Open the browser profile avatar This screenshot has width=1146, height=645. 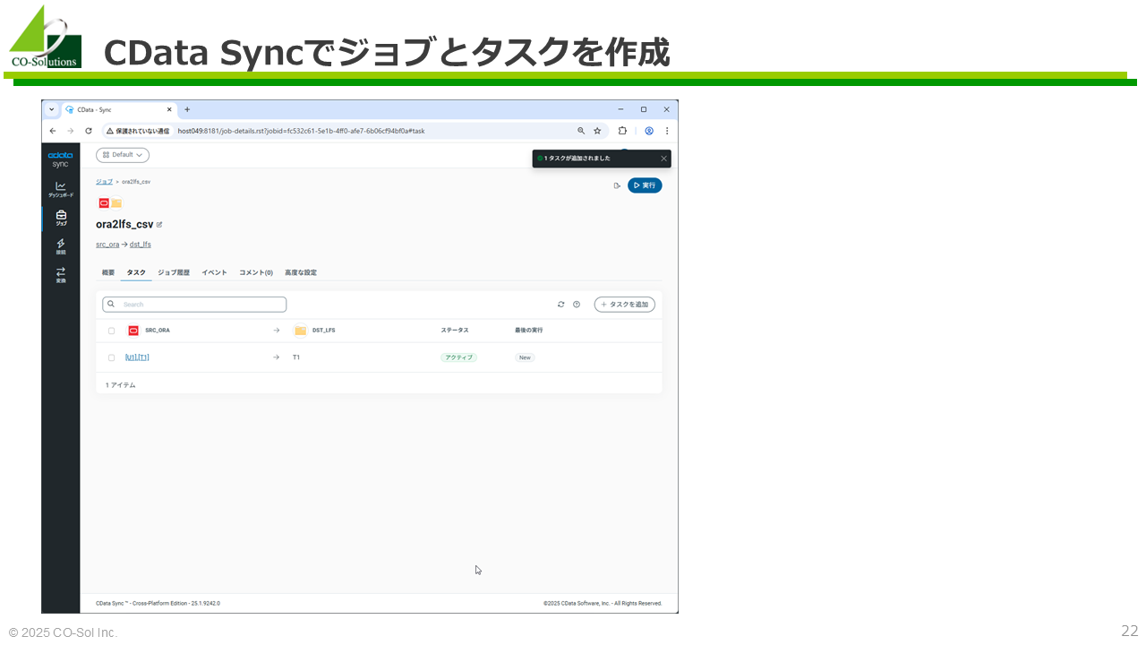pos(649,131)
